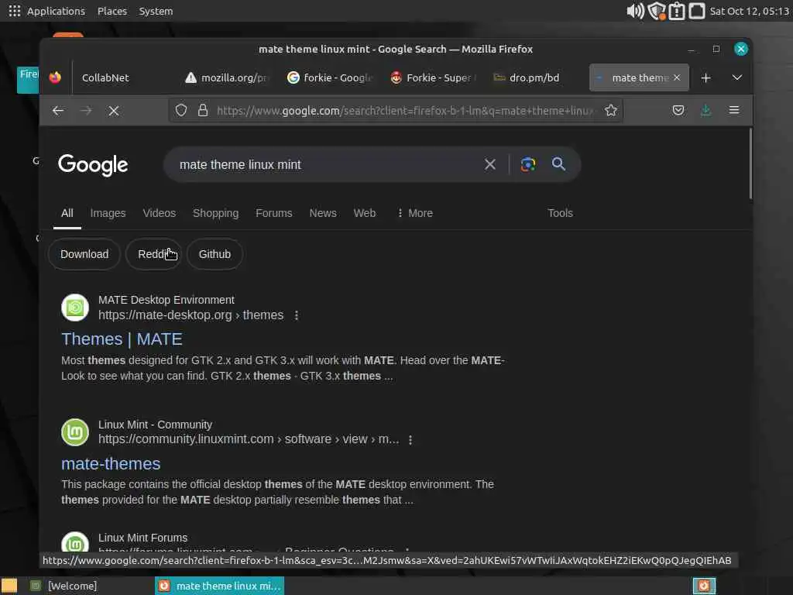
Task: Click inside the Google search input field
Action: [x=324, y=164]
